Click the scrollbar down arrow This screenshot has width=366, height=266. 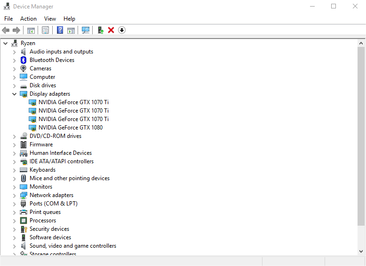pyautogui.click(x=361, y=251)
